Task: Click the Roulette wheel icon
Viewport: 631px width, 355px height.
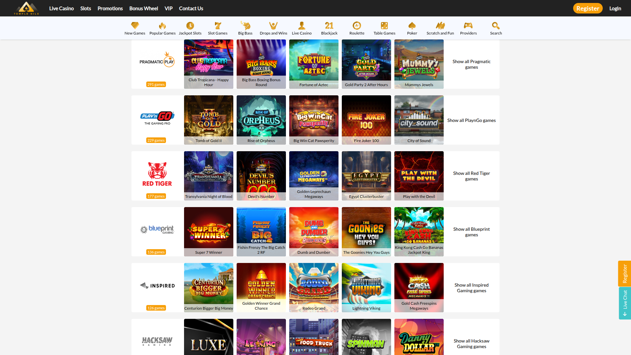Action: tap(357, 26)
